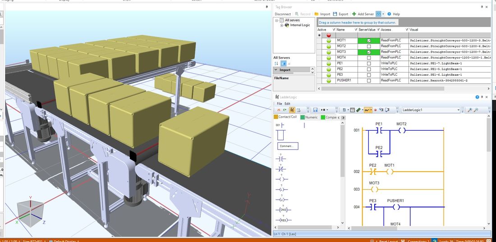Switch to the Contact/Coil tab
The height and width of the screenshot is (242, 496).
(285, 117)
